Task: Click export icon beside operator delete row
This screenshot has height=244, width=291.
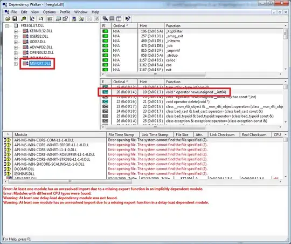Action: coord(105,101)
